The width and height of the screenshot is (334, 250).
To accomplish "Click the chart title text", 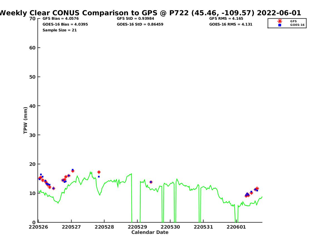I will point(150,13).
